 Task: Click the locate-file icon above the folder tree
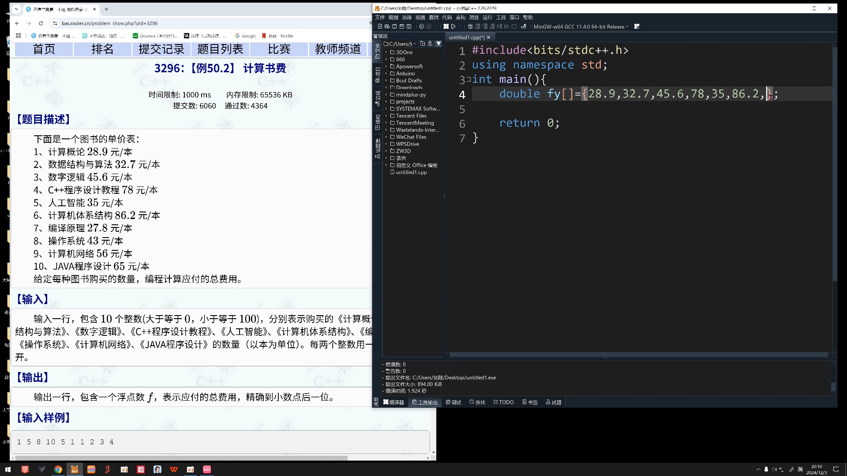(x=430, y=44)
